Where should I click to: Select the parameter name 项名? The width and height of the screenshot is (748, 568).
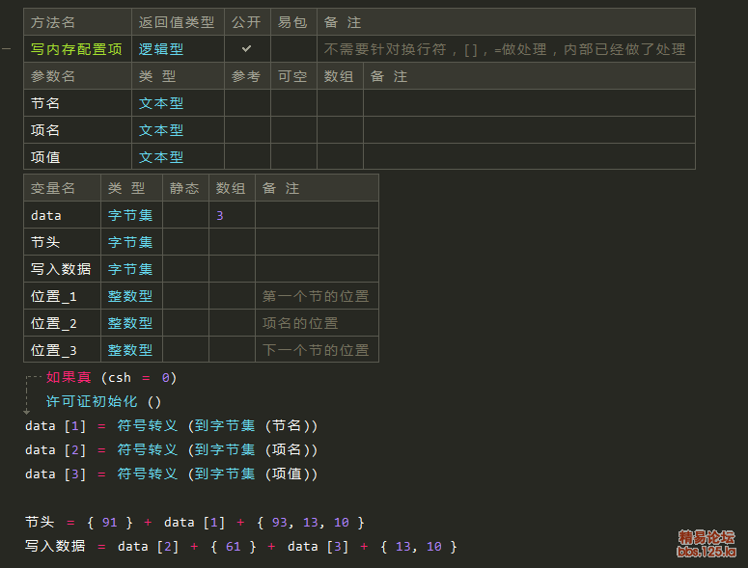(x=45, y=130)
